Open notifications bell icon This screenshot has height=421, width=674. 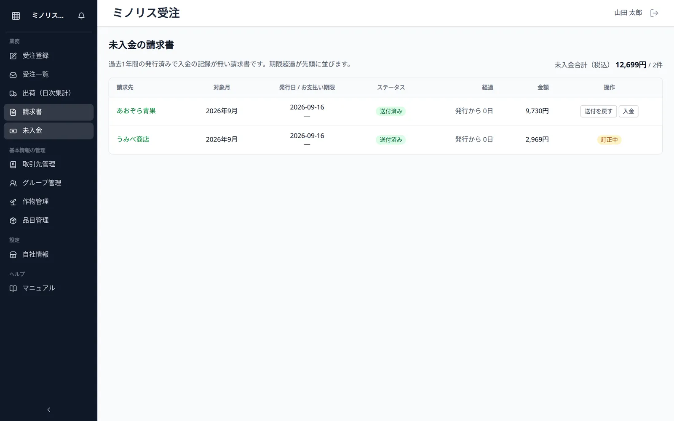(81, 16)
